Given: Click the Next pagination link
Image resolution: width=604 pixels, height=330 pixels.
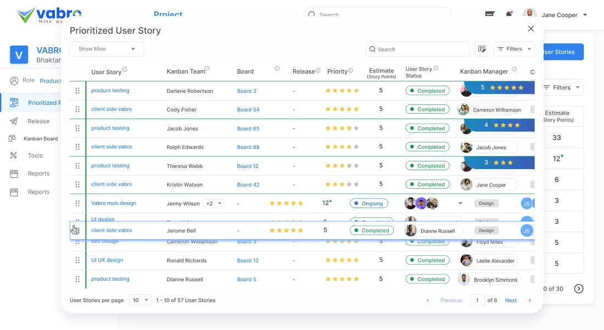Looking at the screenshot, I should [511, 300].
